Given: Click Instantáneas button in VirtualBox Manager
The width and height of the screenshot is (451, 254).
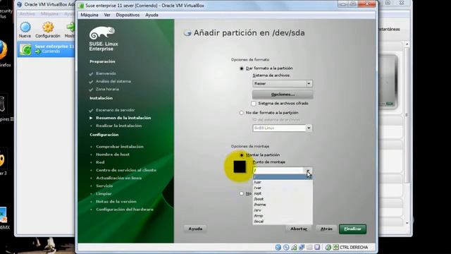Looking at the screenshot, I should click(389, 29).
